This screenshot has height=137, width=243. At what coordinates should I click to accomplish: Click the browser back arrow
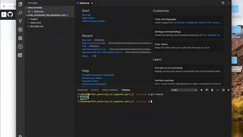pos(4,6)
